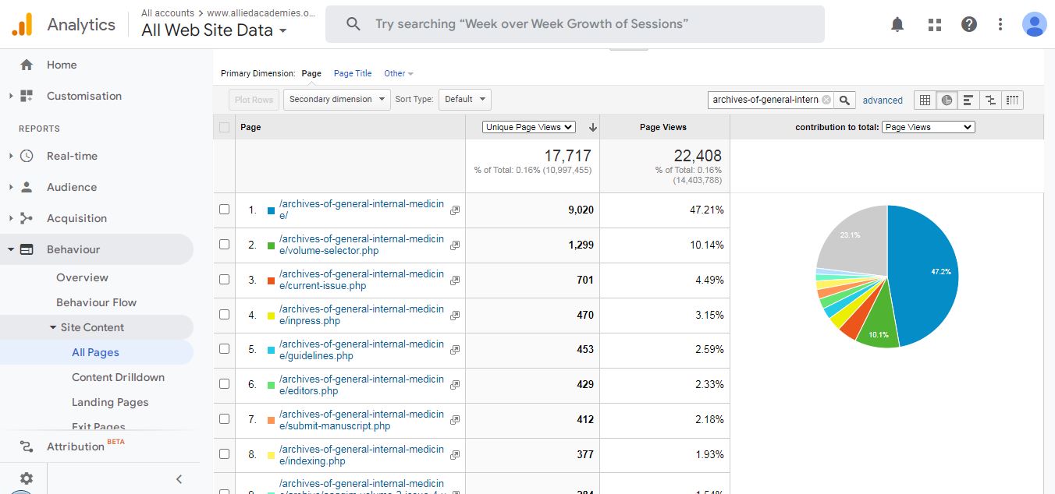The image size is (1055, 494).
Task: Tick checkbox for volume-selector.php row
Action: pos(225,245)
